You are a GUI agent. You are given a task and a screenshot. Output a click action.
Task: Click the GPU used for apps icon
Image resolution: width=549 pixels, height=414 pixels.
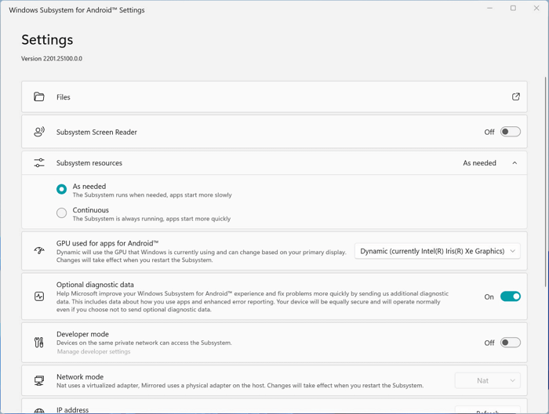(39, 251)
